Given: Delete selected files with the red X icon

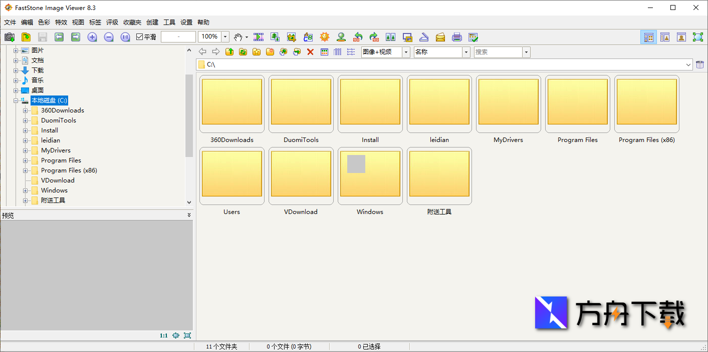Looking at the screenshot, I should [311, 51].
